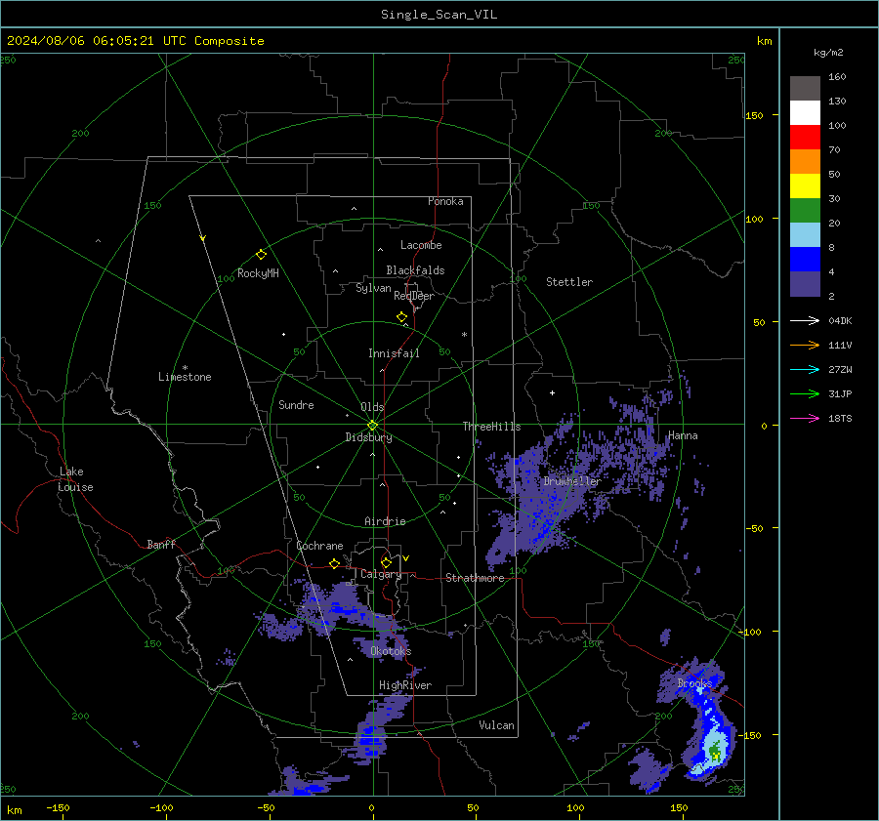Click the yellow radar site marker at Didsbury
This screenshot has width=879, height=821.
373,426
